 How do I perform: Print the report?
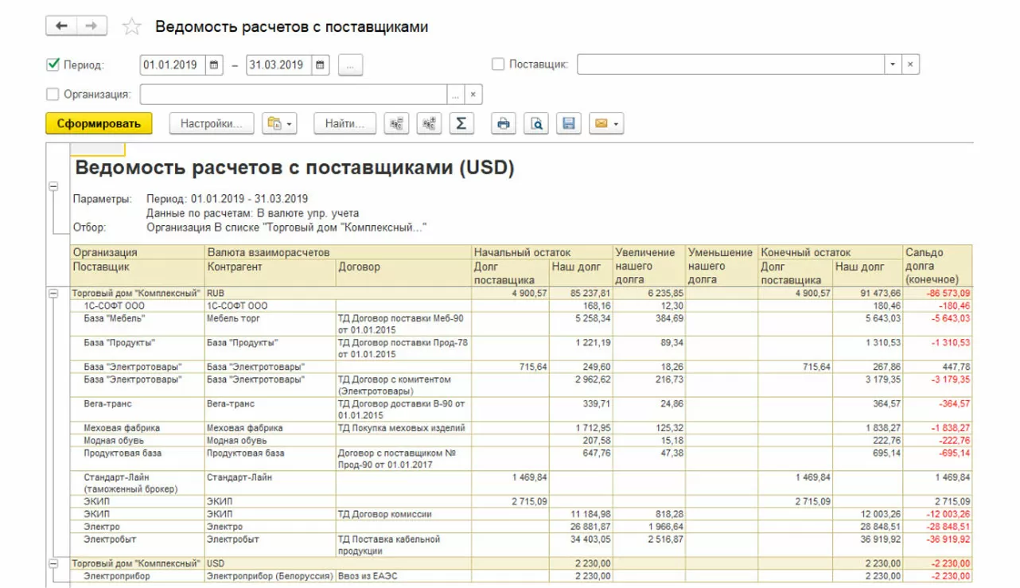tap(504, 123)
